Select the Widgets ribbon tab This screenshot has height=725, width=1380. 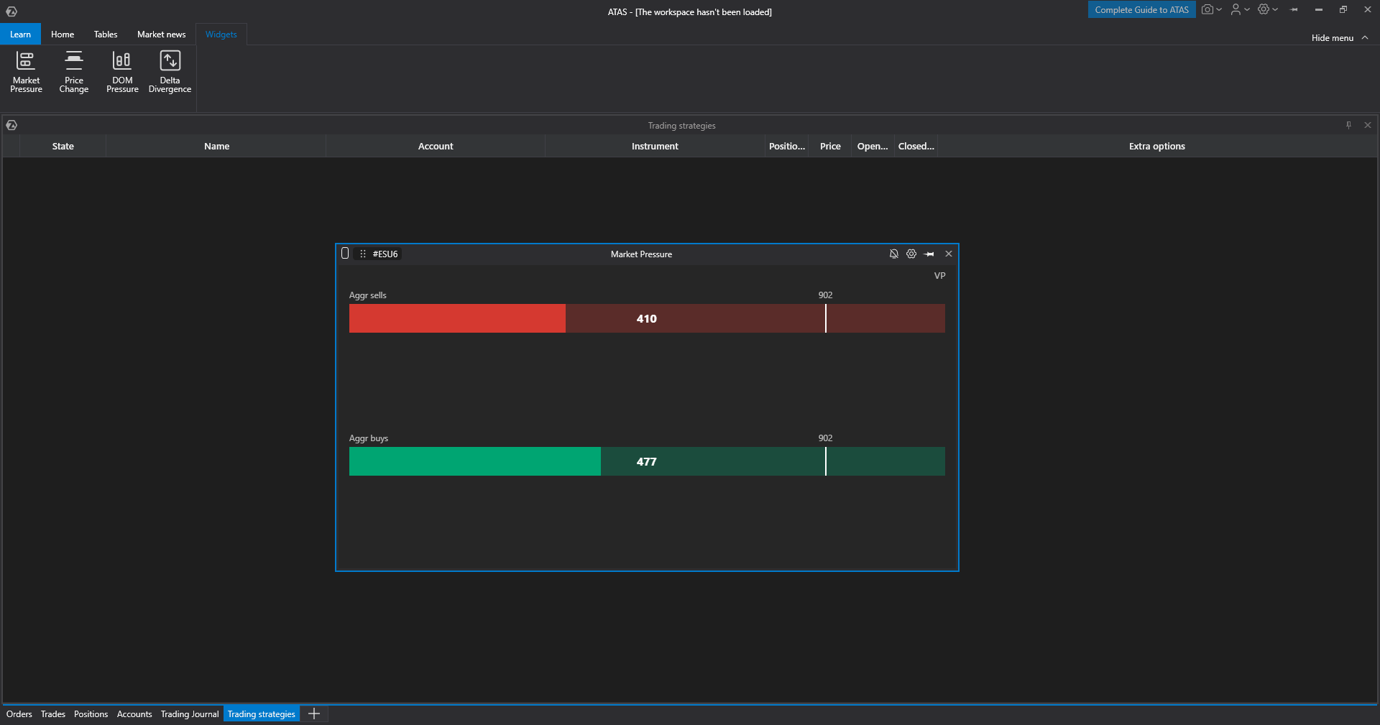[x=221, y=34]
